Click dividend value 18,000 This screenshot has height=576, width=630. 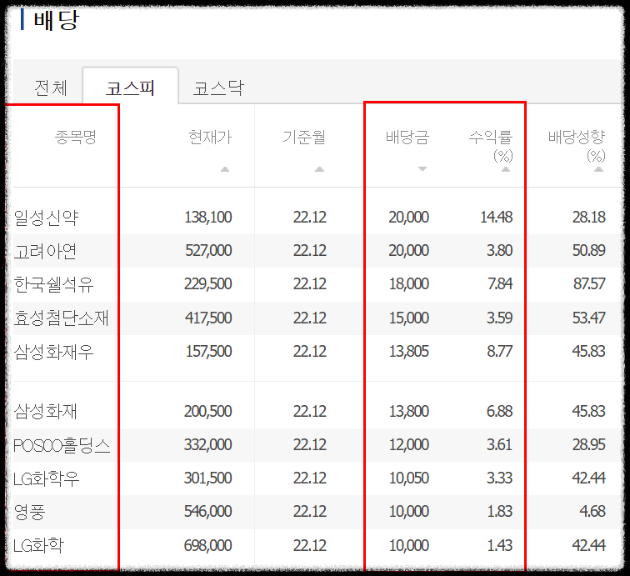pos(408,284)
